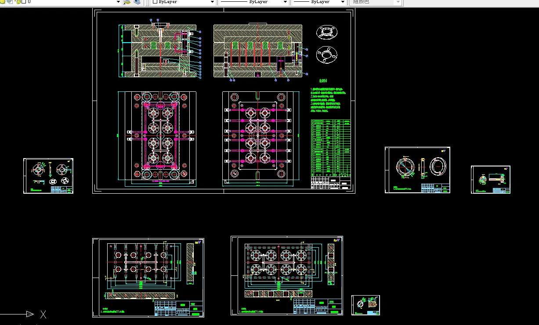This screenshot has width=539, height=325.
Task: Select the tiny drawing sheet at bottom right
Action: tap(365, 305)
